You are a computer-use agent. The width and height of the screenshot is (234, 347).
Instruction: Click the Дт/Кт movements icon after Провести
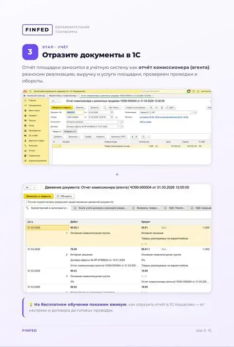tap(105, 107)
